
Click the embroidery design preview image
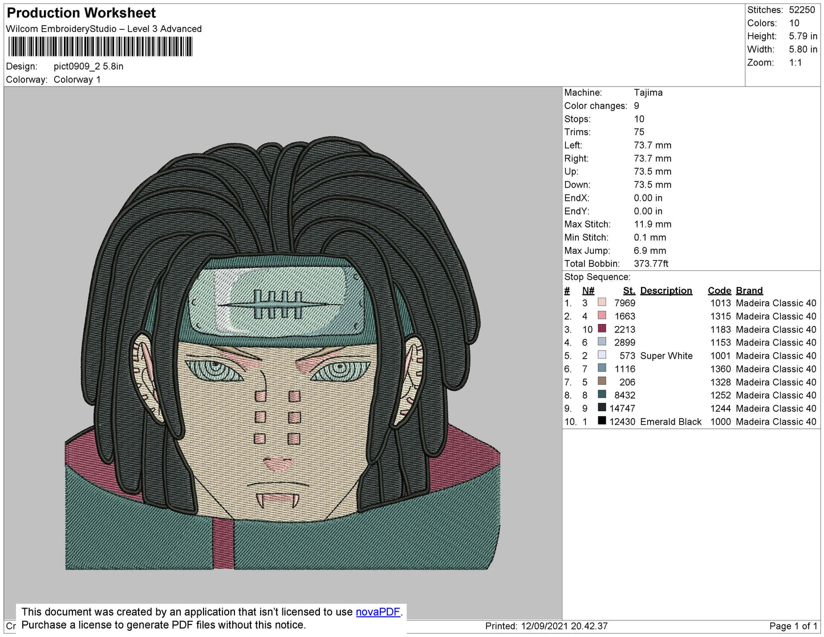[283, 352]
